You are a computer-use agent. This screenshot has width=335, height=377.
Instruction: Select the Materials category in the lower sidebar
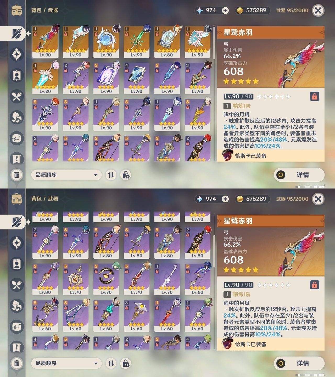tap(17, 306)
